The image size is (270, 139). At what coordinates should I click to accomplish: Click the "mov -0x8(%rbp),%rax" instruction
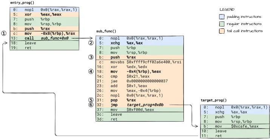[45, 34]
